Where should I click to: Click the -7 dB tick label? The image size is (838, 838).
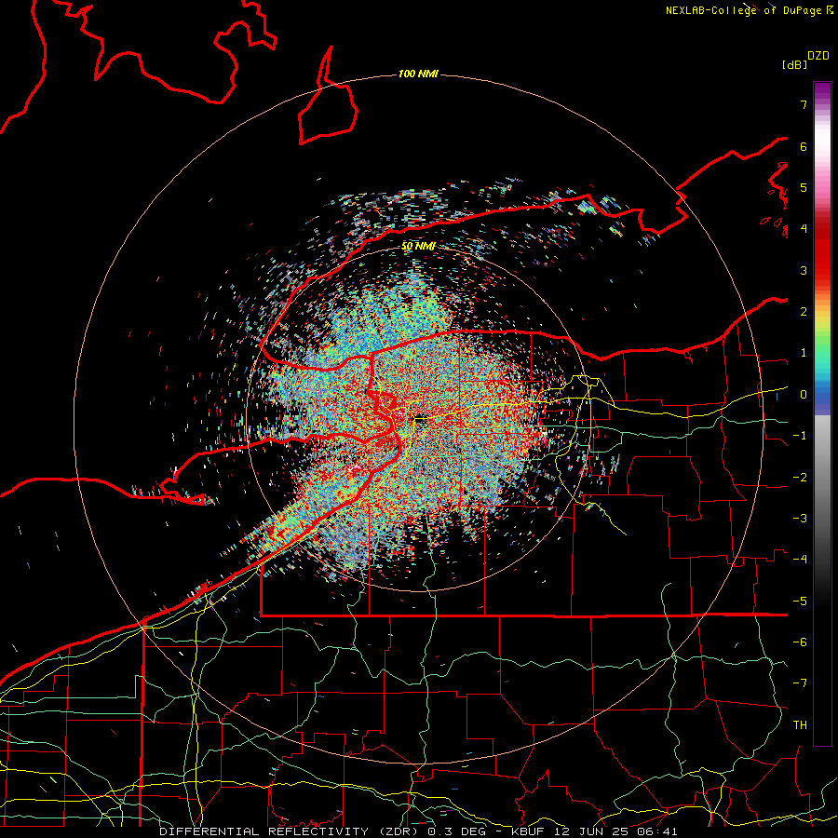coord(800,683)
